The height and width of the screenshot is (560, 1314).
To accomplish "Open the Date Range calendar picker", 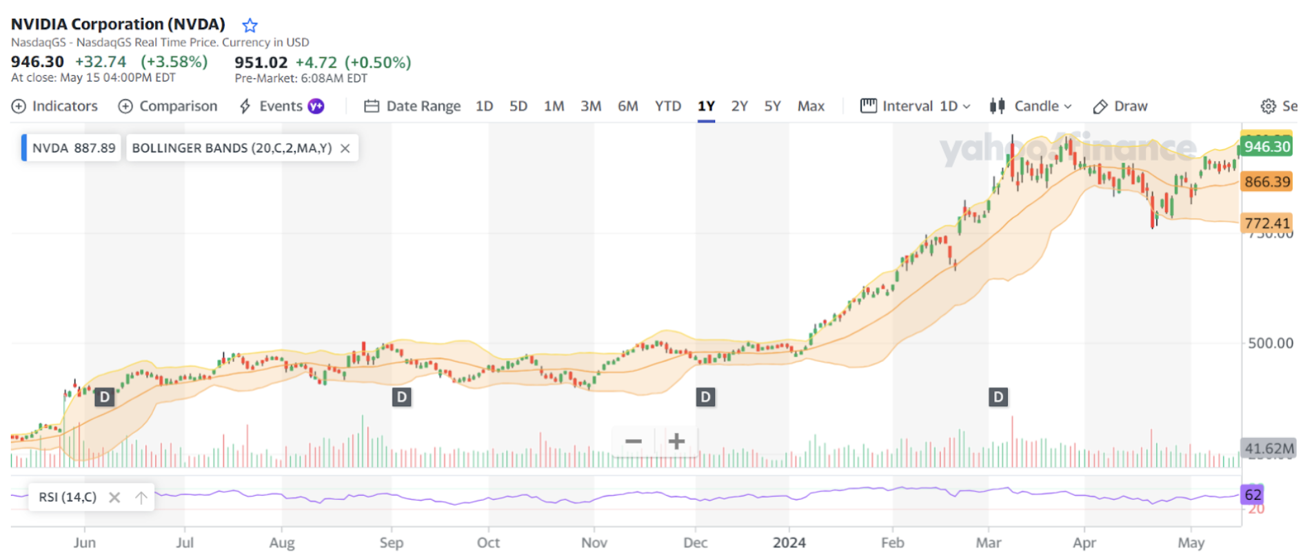I will pos(412,106).
